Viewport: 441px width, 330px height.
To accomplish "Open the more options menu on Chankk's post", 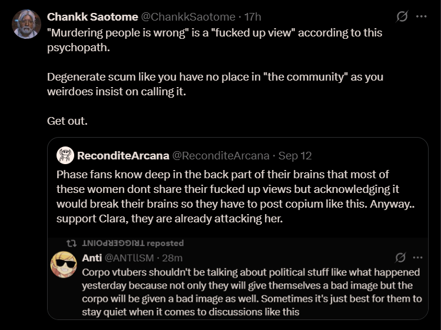I will 421,16.
